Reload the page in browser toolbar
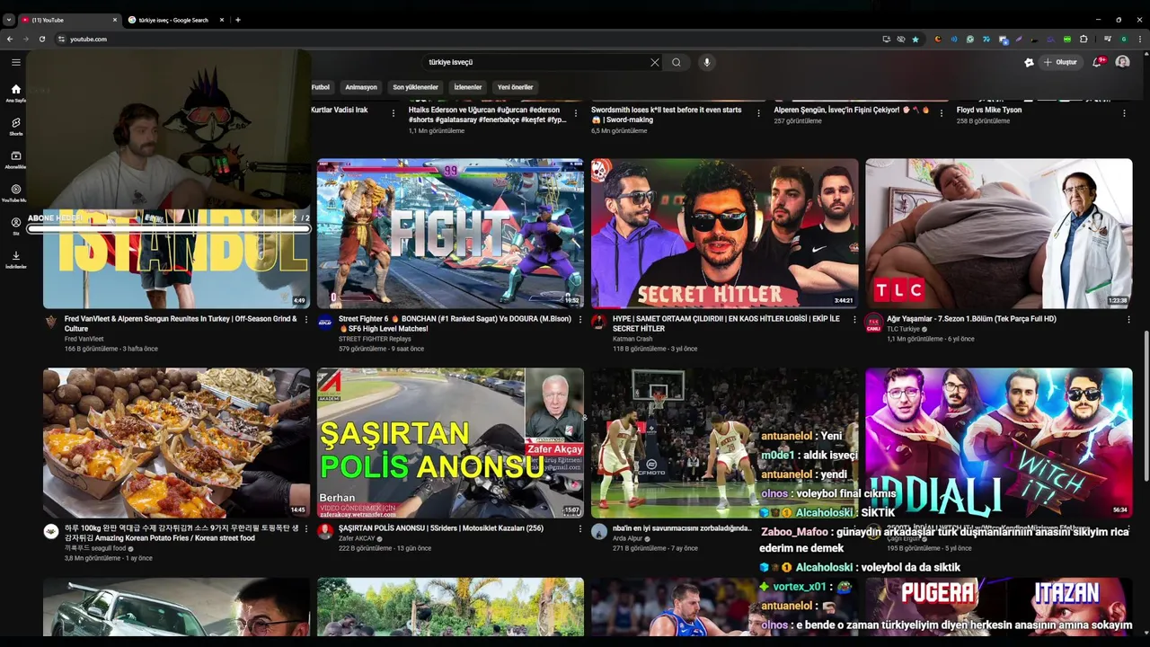1150x647 pixels. [42, 39]
